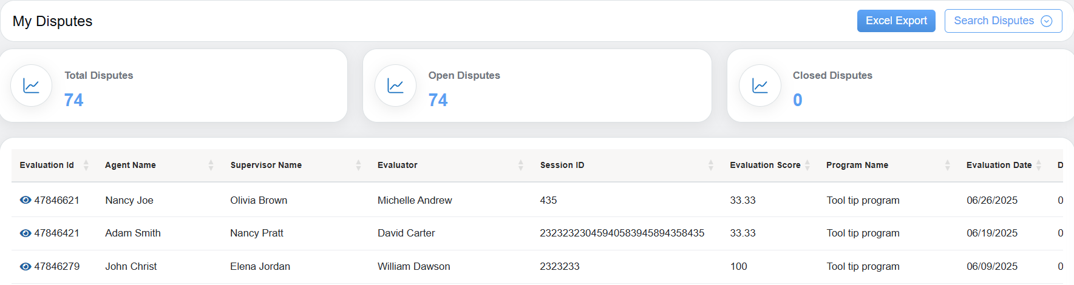Click the Excel Export button
Screen dimensions: 1074x285
[896, 21]
